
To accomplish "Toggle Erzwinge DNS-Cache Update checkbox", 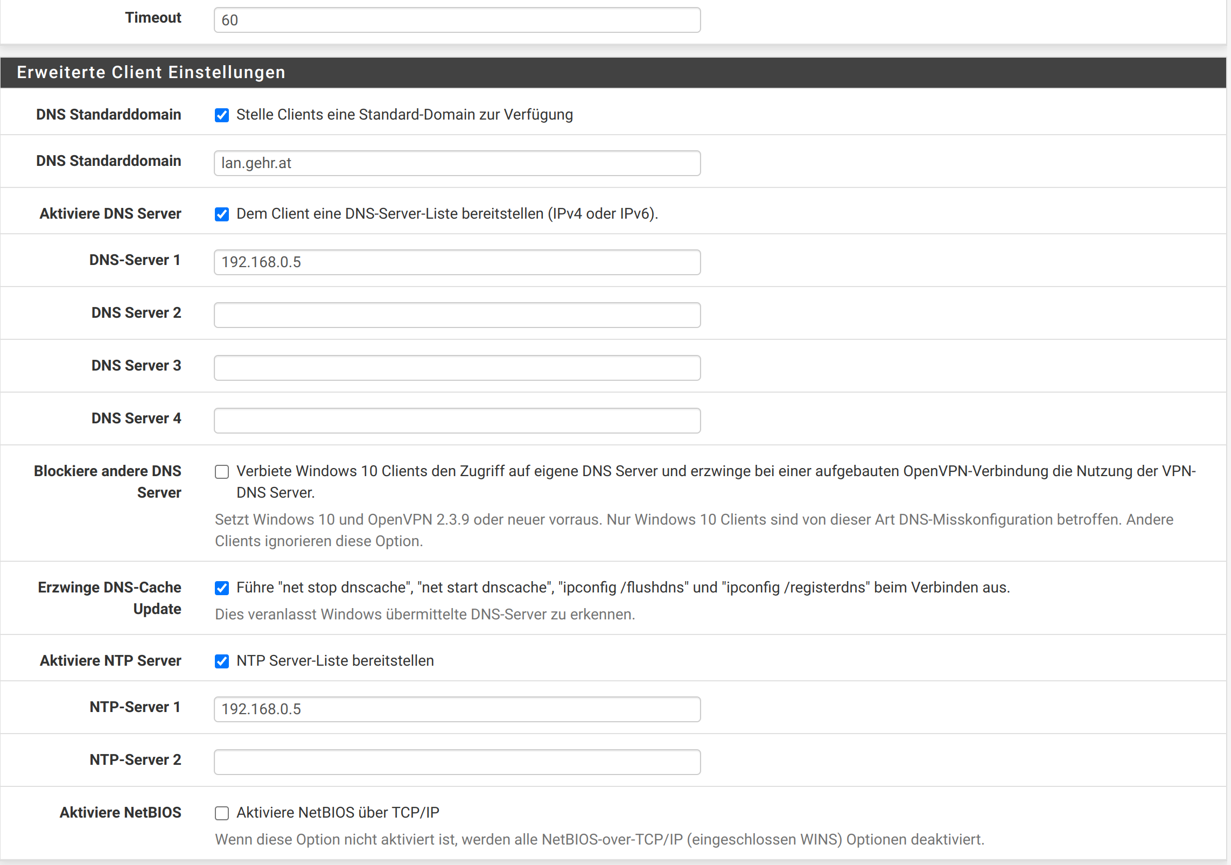I will coord(222,588).
